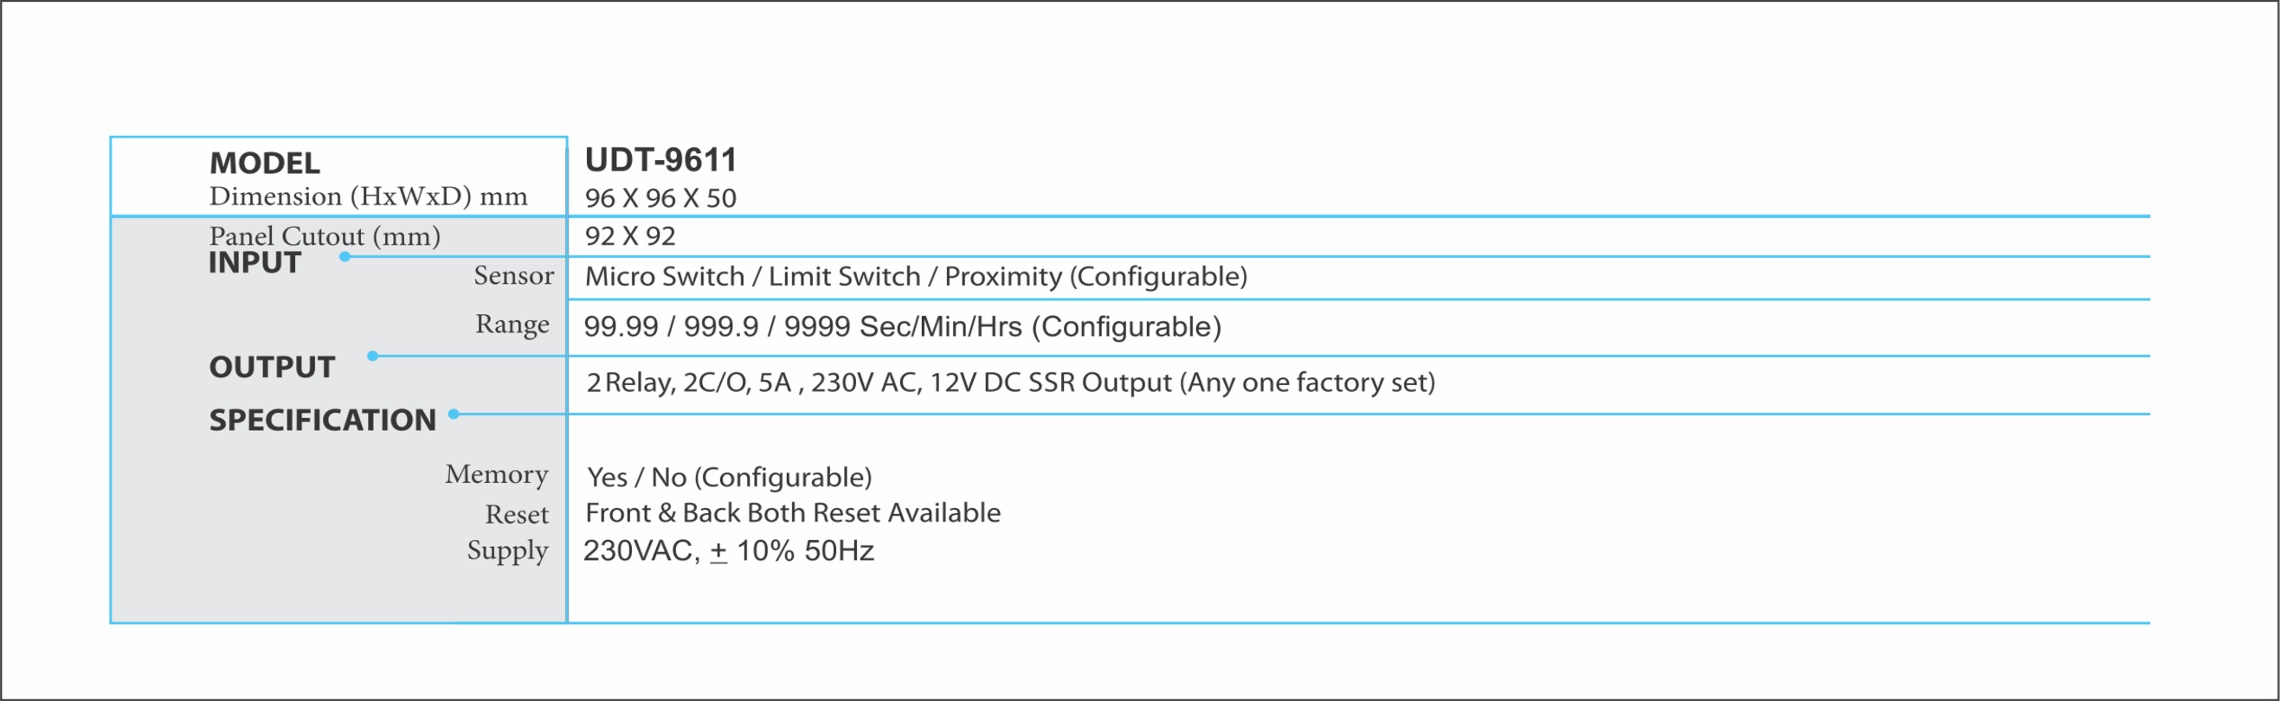The width and height of the screenshot is (2280, 701).
Task: Click the blue dot beside INPUT
Action: (x=345, y=257)
